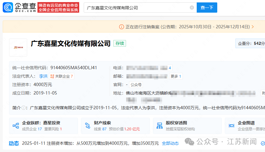265x152 pixels.
Task: Open the deregistration notice arrow
Action: tap(253, 27)
